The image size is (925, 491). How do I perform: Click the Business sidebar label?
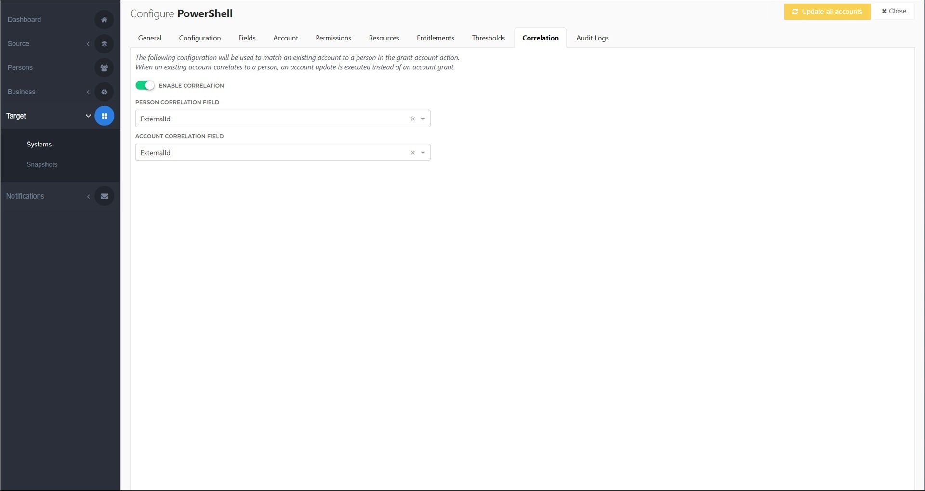click(21, 92)
